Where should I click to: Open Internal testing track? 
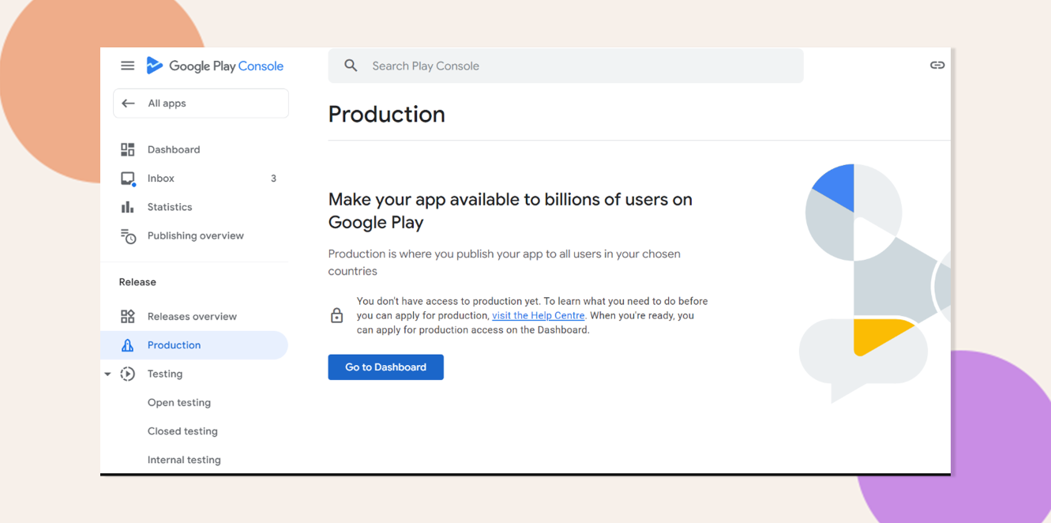tap(184, 460)
